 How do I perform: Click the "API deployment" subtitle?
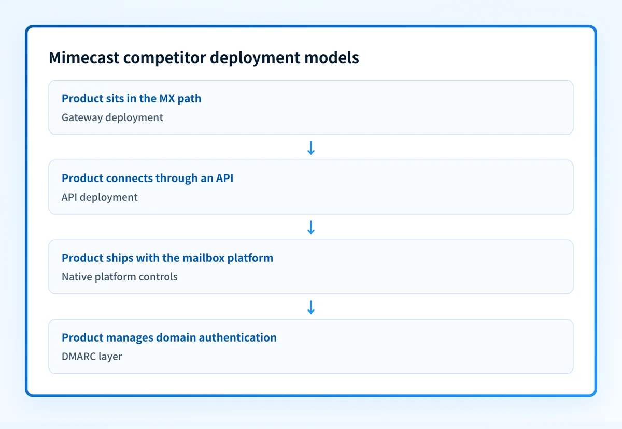tap(100, 197)
